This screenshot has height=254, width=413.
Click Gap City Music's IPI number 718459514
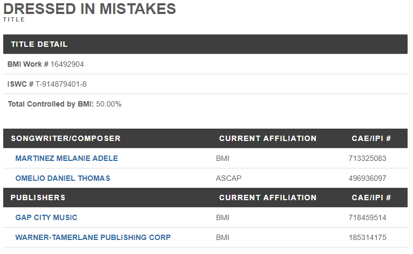368,217
